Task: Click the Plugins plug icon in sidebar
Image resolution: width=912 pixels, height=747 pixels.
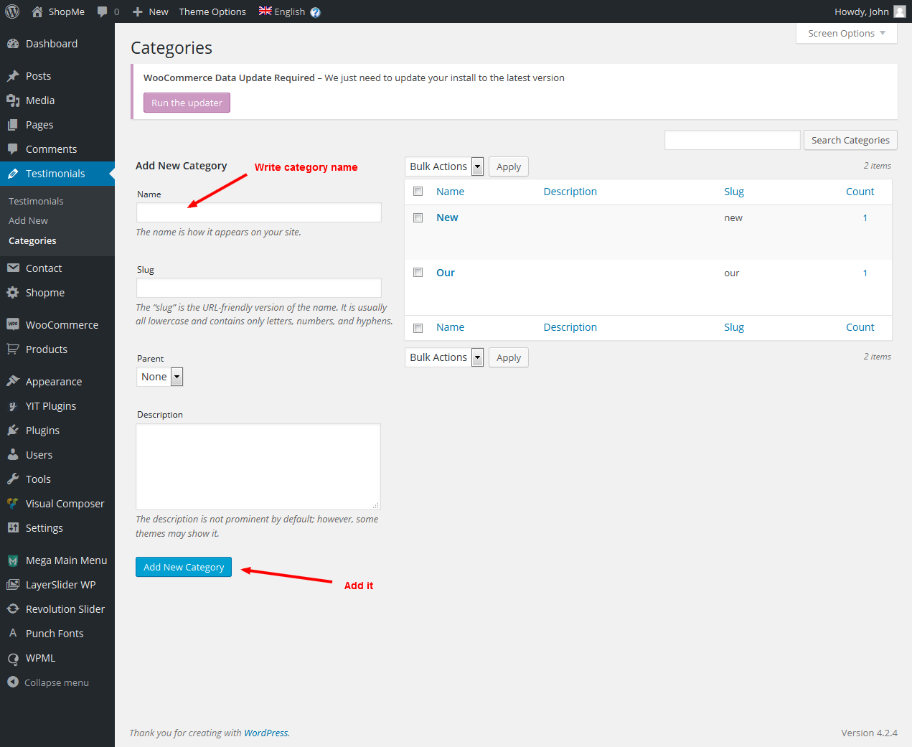Action: [x=13, y=431]
